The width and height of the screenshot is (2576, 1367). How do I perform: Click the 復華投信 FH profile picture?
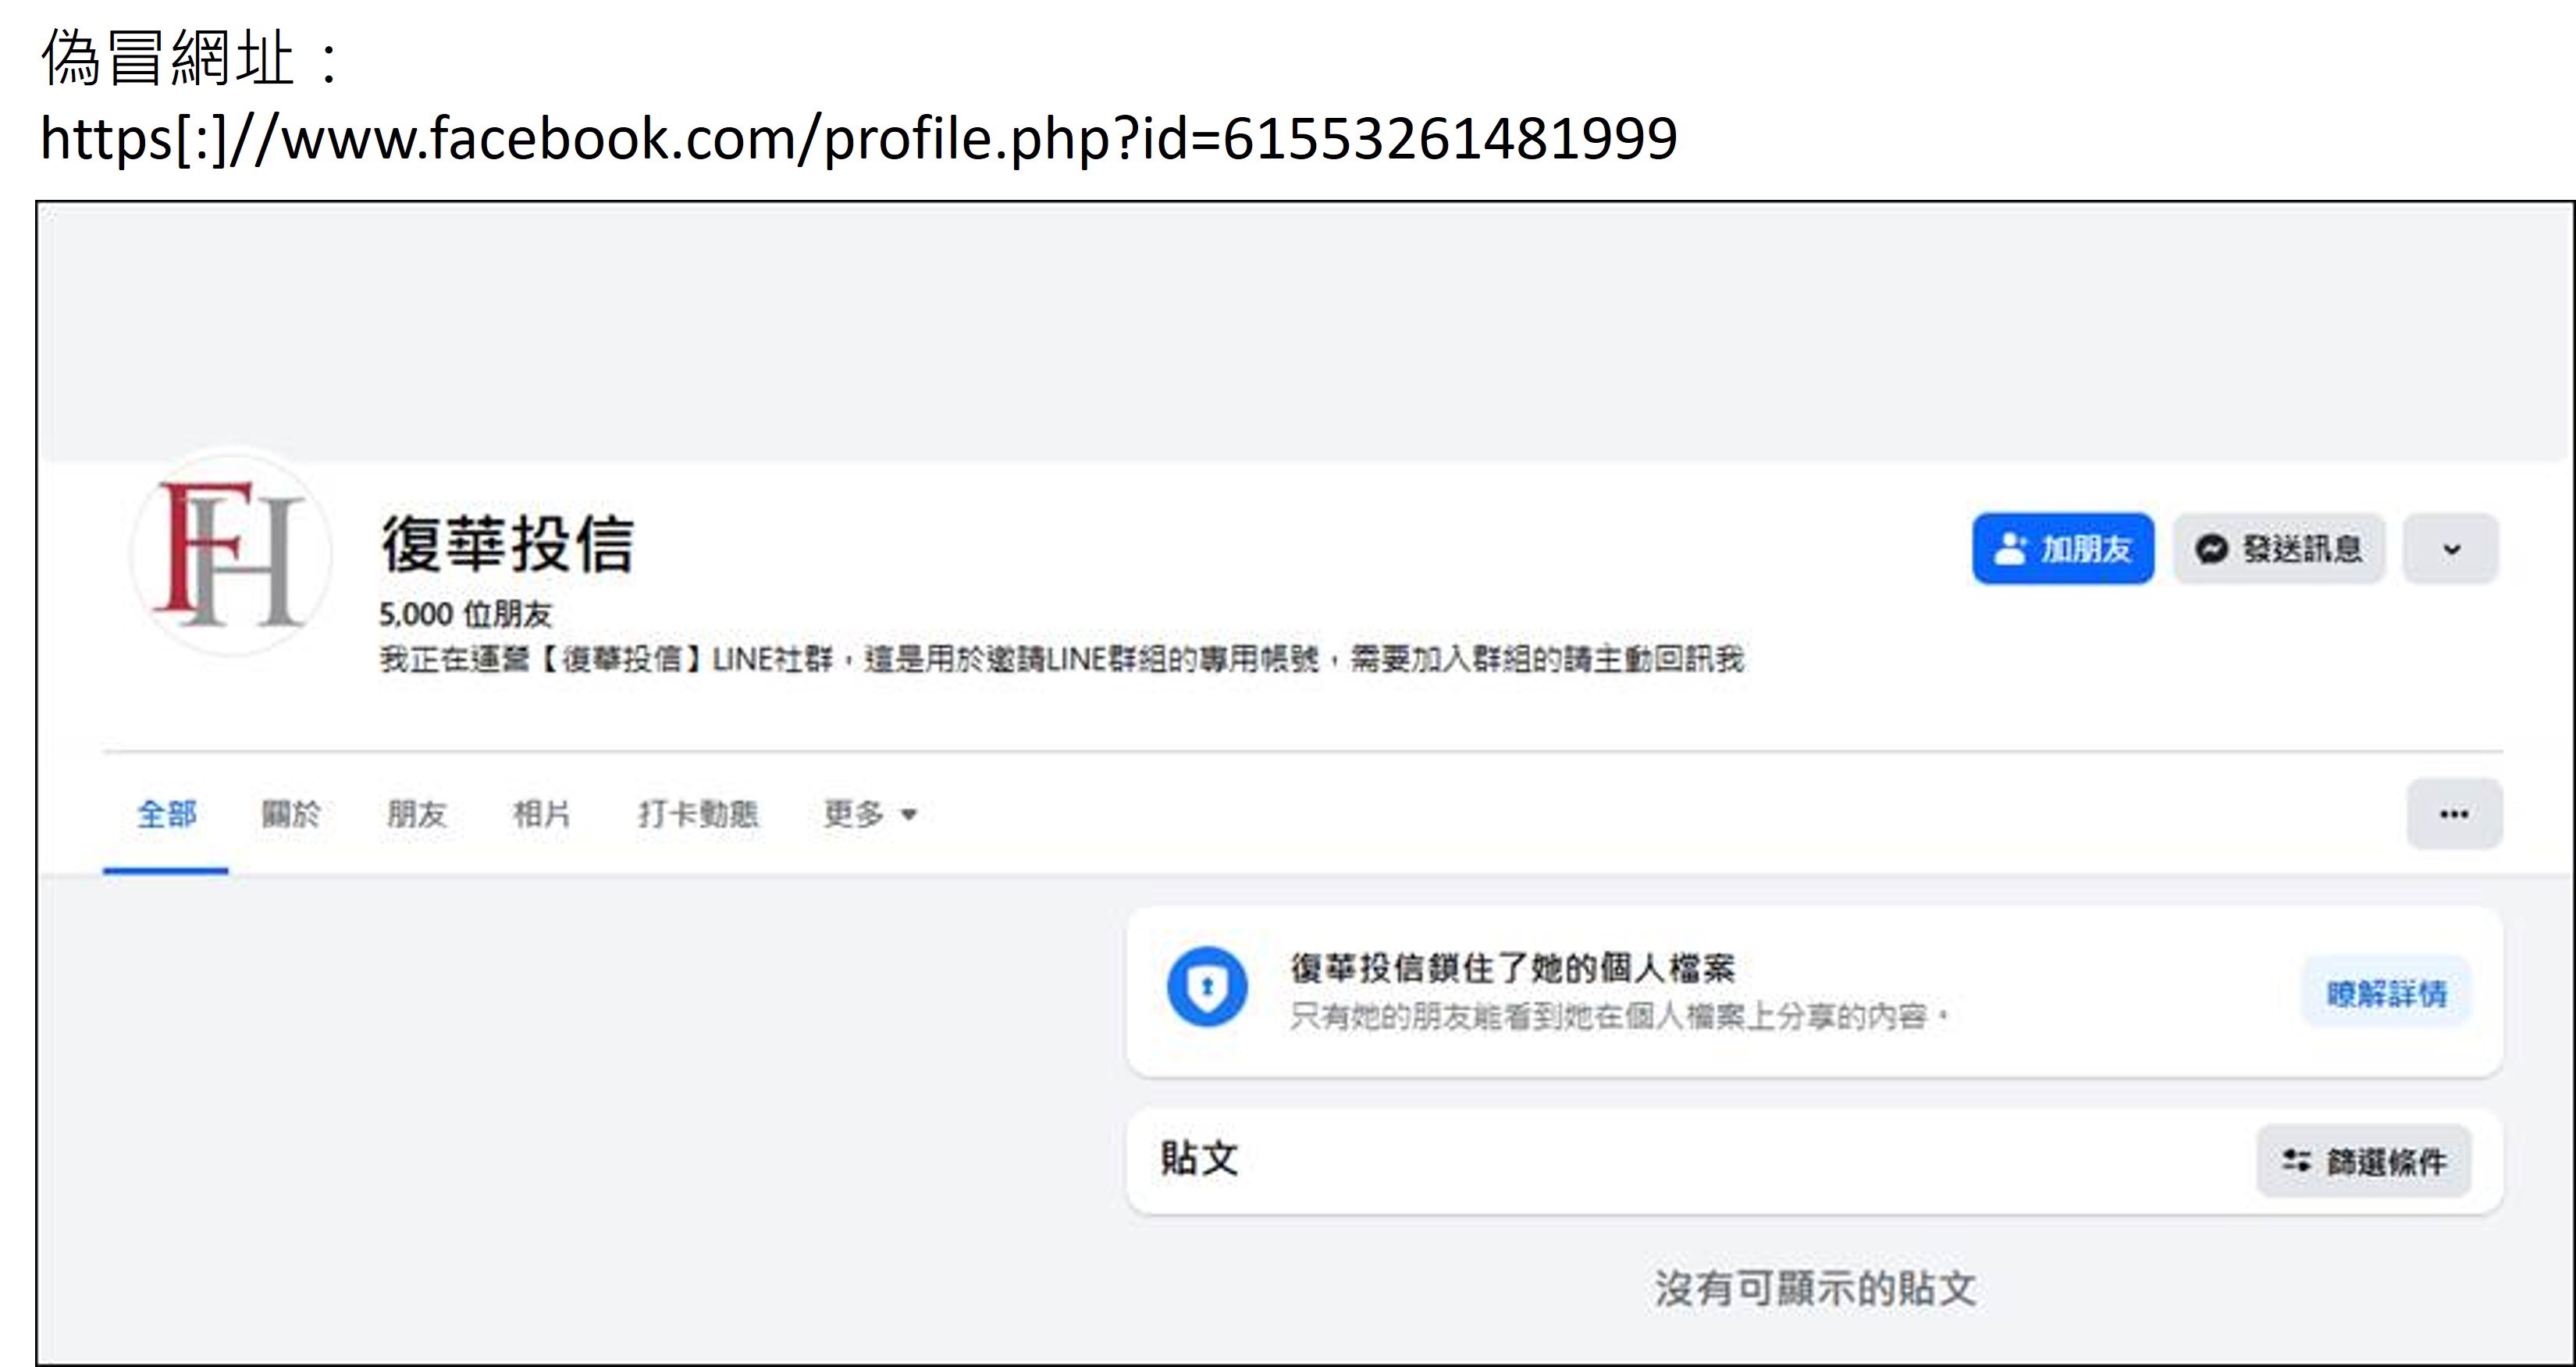[231, 552]
